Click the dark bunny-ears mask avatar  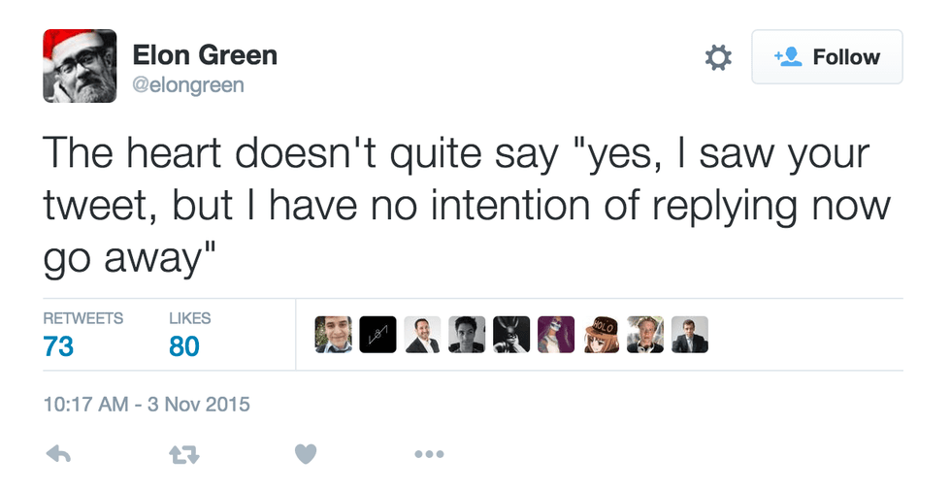click(511, 335)
